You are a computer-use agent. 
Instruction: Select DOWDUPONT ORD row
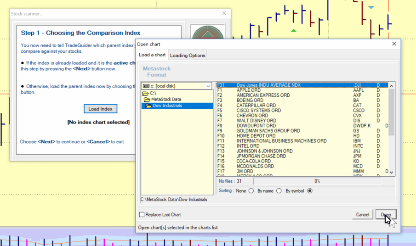(x=302, y=126)
